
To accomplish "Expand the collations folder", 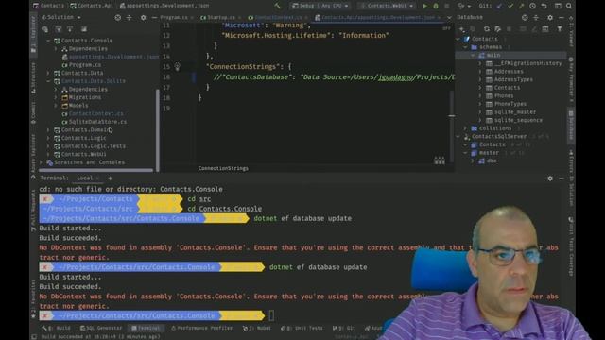I will click(x=465, y=128).
